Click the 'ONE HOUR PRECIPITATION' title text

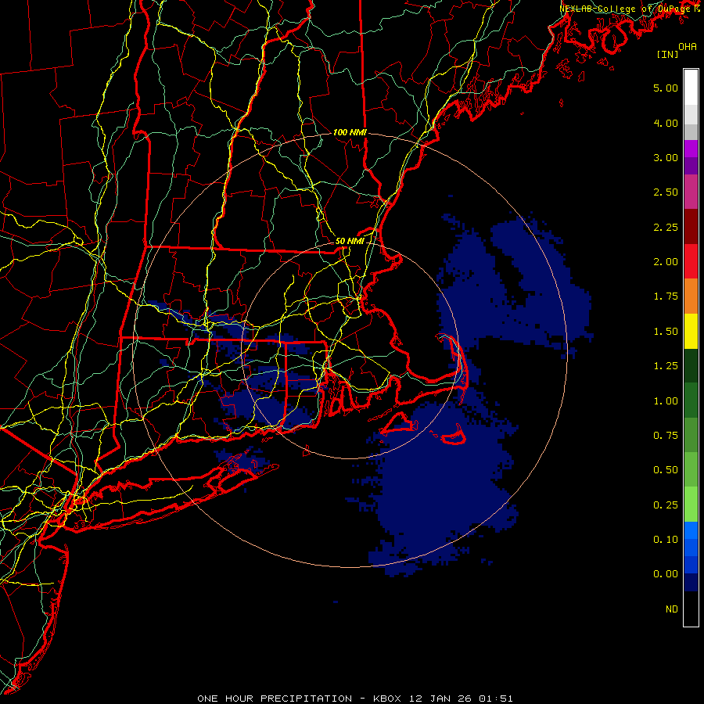(x=275, y=699)
